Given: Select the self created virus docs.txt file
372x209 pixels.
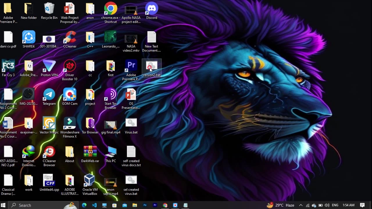Looking at the screenshot, I should (131, 156).
